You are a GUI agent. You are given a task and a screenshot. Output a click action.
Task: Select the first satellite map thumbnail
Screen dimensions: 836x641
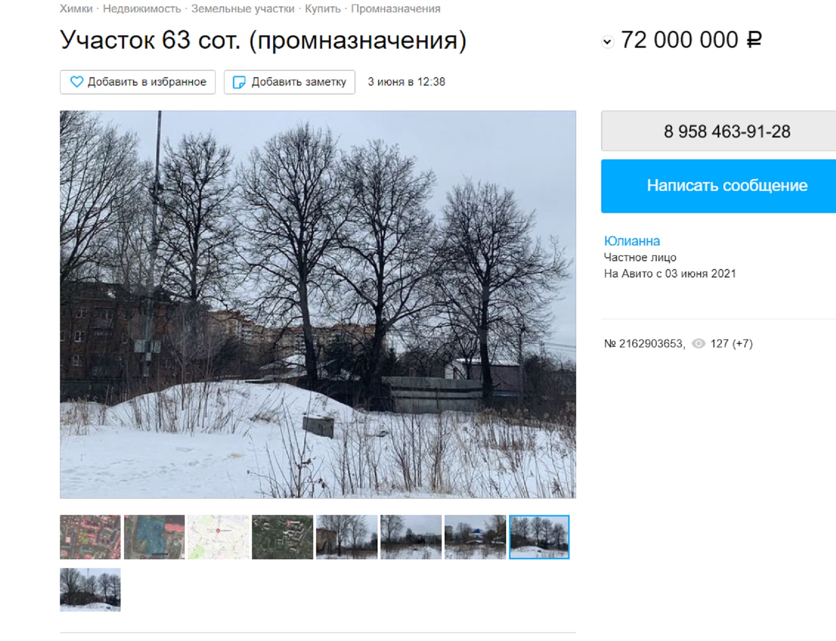(x=90, y=537)
